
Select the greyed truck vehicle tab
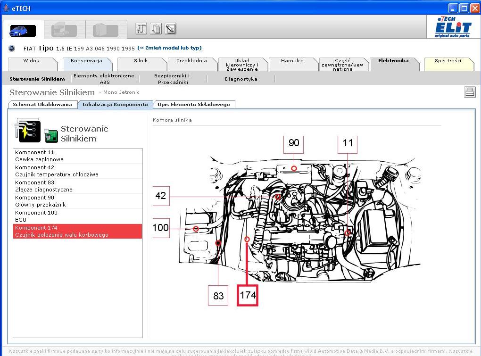click(x=64, y=30)
